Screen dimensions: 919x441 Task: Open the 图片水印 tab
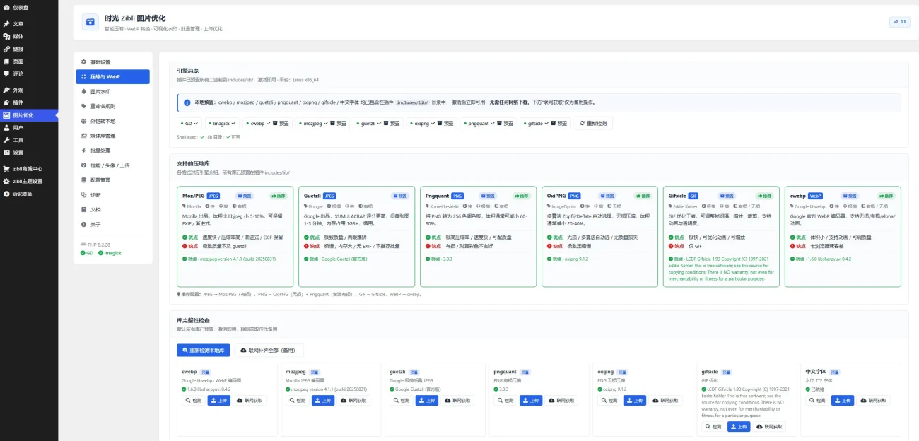[113, 91]
